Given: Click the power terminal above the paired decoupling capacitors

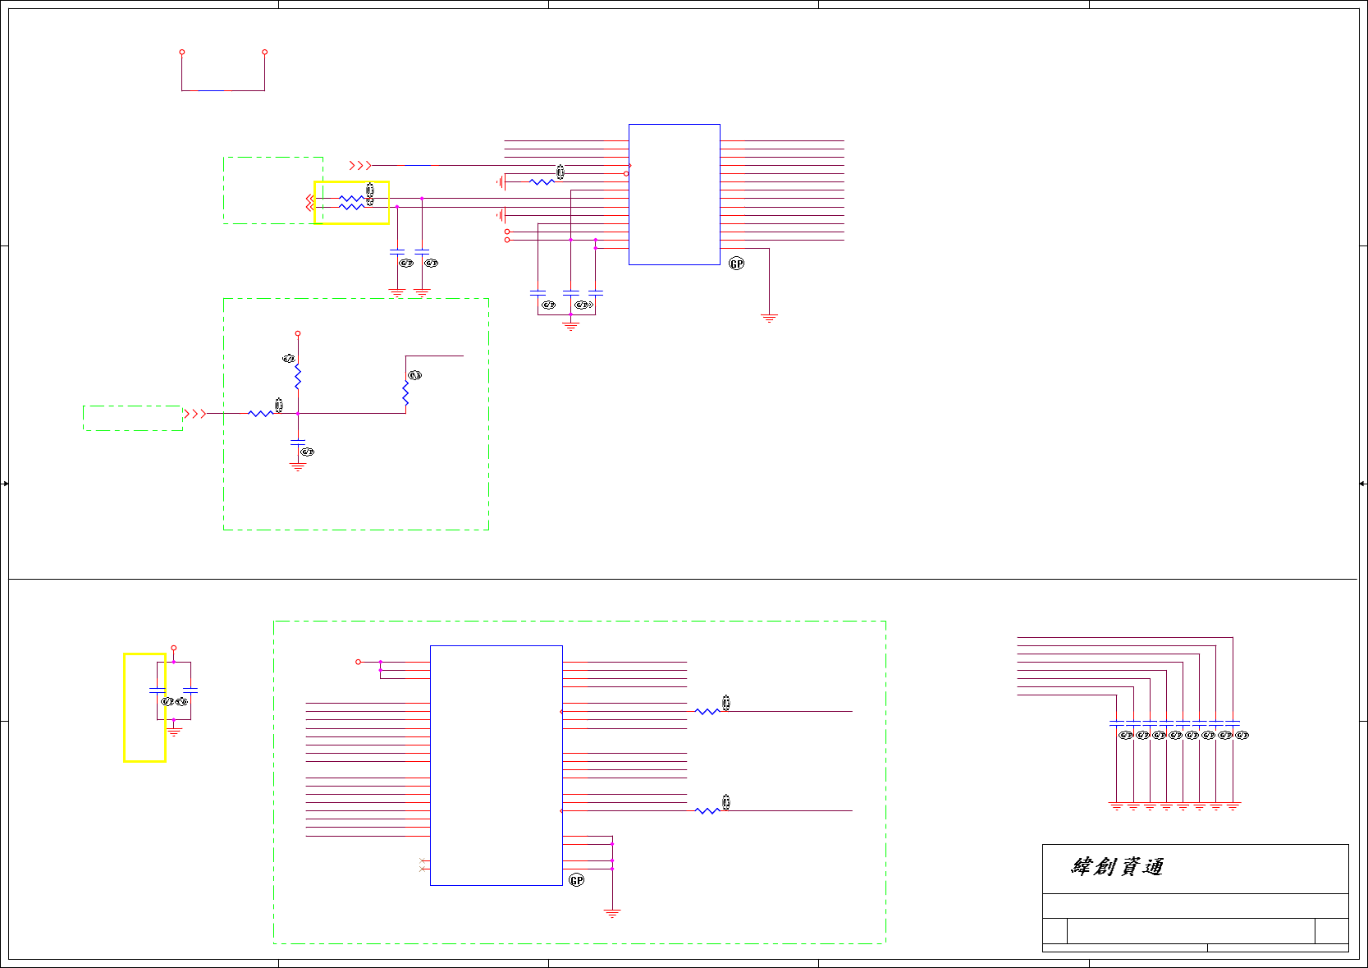Looking at the screenshot, I should (x=173, y=648).
